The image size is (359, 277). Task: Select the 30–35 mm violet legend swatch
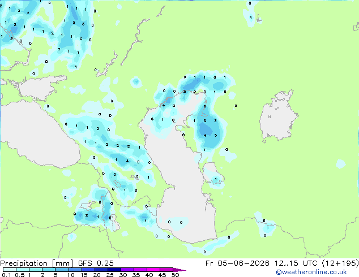[x=127, y=270]
